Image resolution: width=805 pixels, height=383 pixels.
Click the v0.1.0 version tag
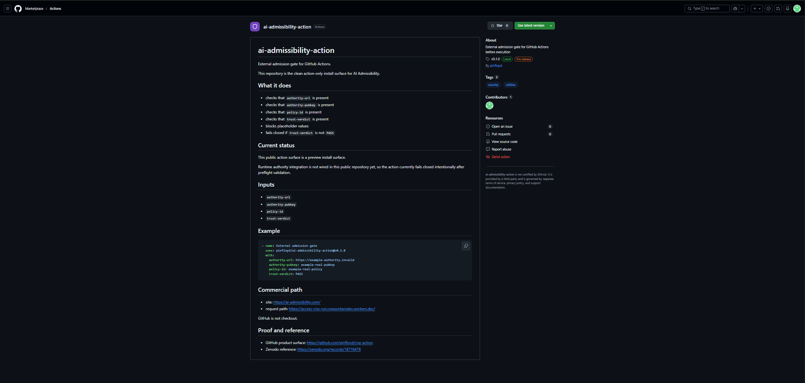pos(495,59)
